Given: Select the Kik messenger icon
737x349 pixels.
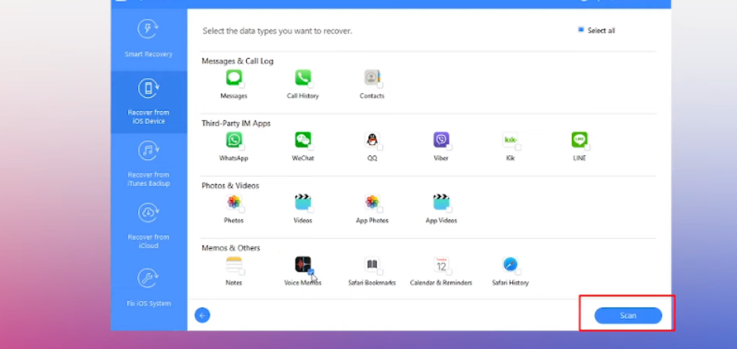Looking at the screenshot, I should point(510,140).
